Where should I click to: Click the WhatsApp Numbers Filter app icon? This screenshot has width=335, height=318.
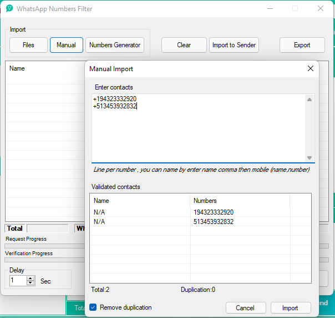point(9,8)
